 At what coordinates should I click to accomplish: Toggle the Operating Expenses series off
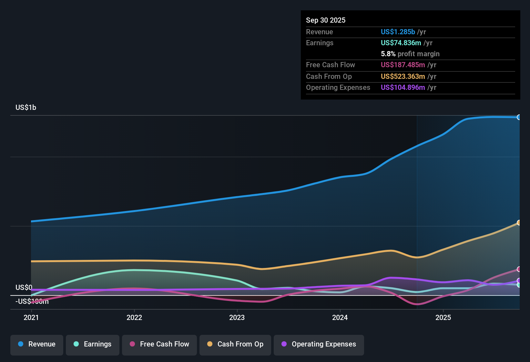[x=319, y=345]
